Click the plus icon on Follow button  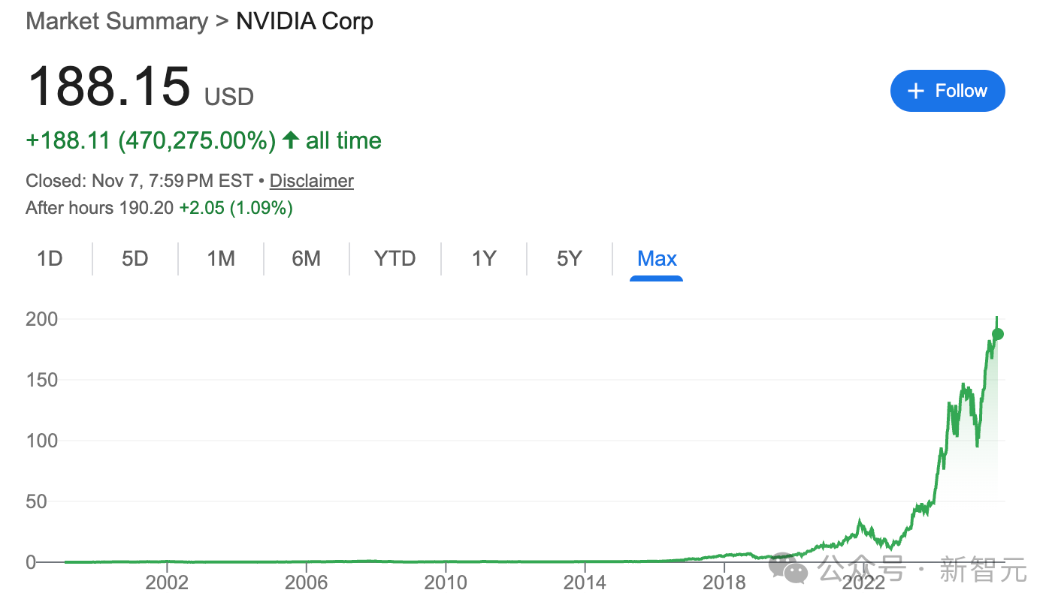point(915,92)
